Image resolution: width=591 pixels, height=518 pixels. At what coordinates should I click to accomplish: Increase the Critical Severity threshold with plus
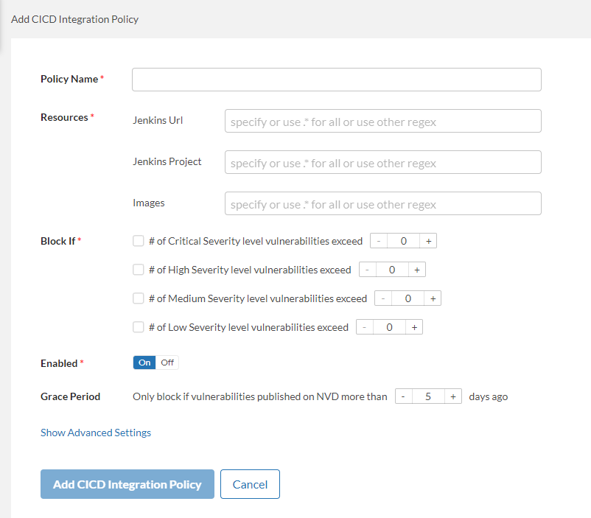429,241
